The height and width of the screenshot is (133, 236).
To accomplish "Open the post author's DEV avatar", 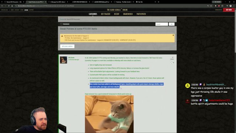I will pos(63,60).
